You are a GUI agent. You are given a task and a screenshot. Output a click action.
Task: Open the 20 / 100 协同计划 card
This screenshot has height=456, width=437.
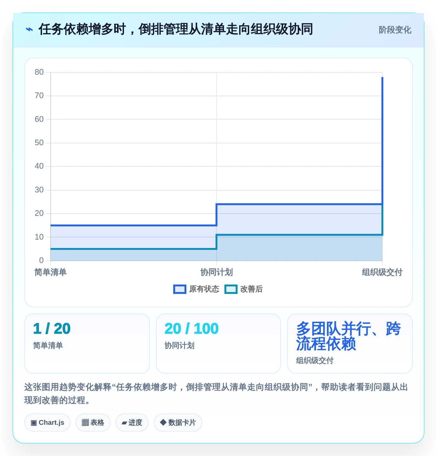[219, 344]
